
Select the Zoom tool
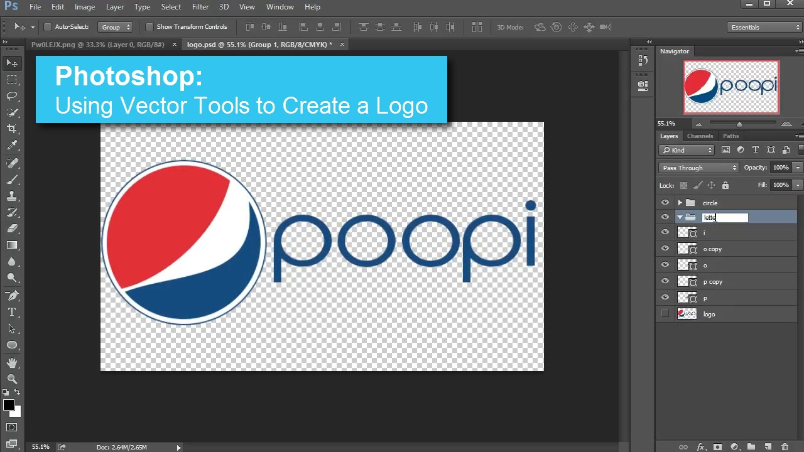(x=13, y=379)
